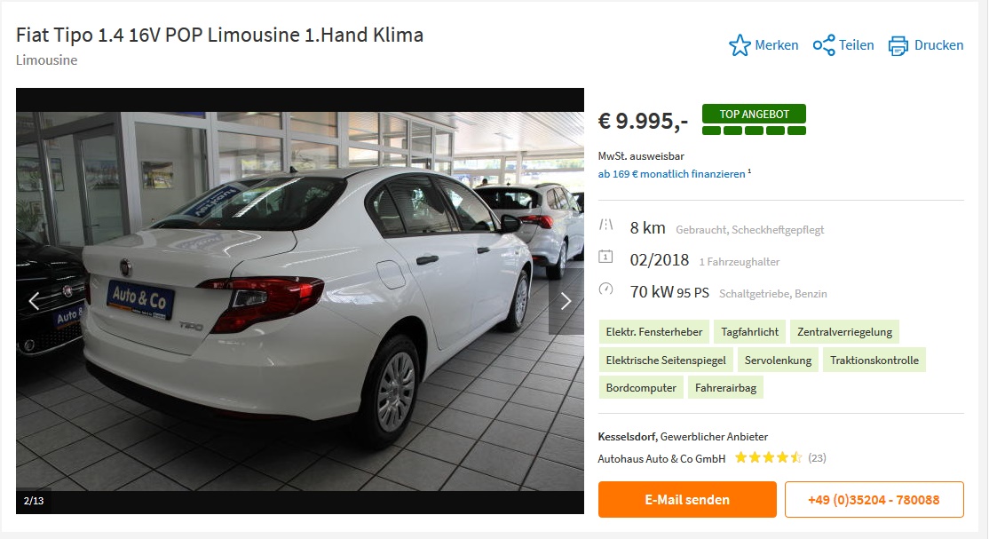Show previous photo with left arrow
Image resolution: width=989 pixels, height=539 pixels.
point(34,302)
